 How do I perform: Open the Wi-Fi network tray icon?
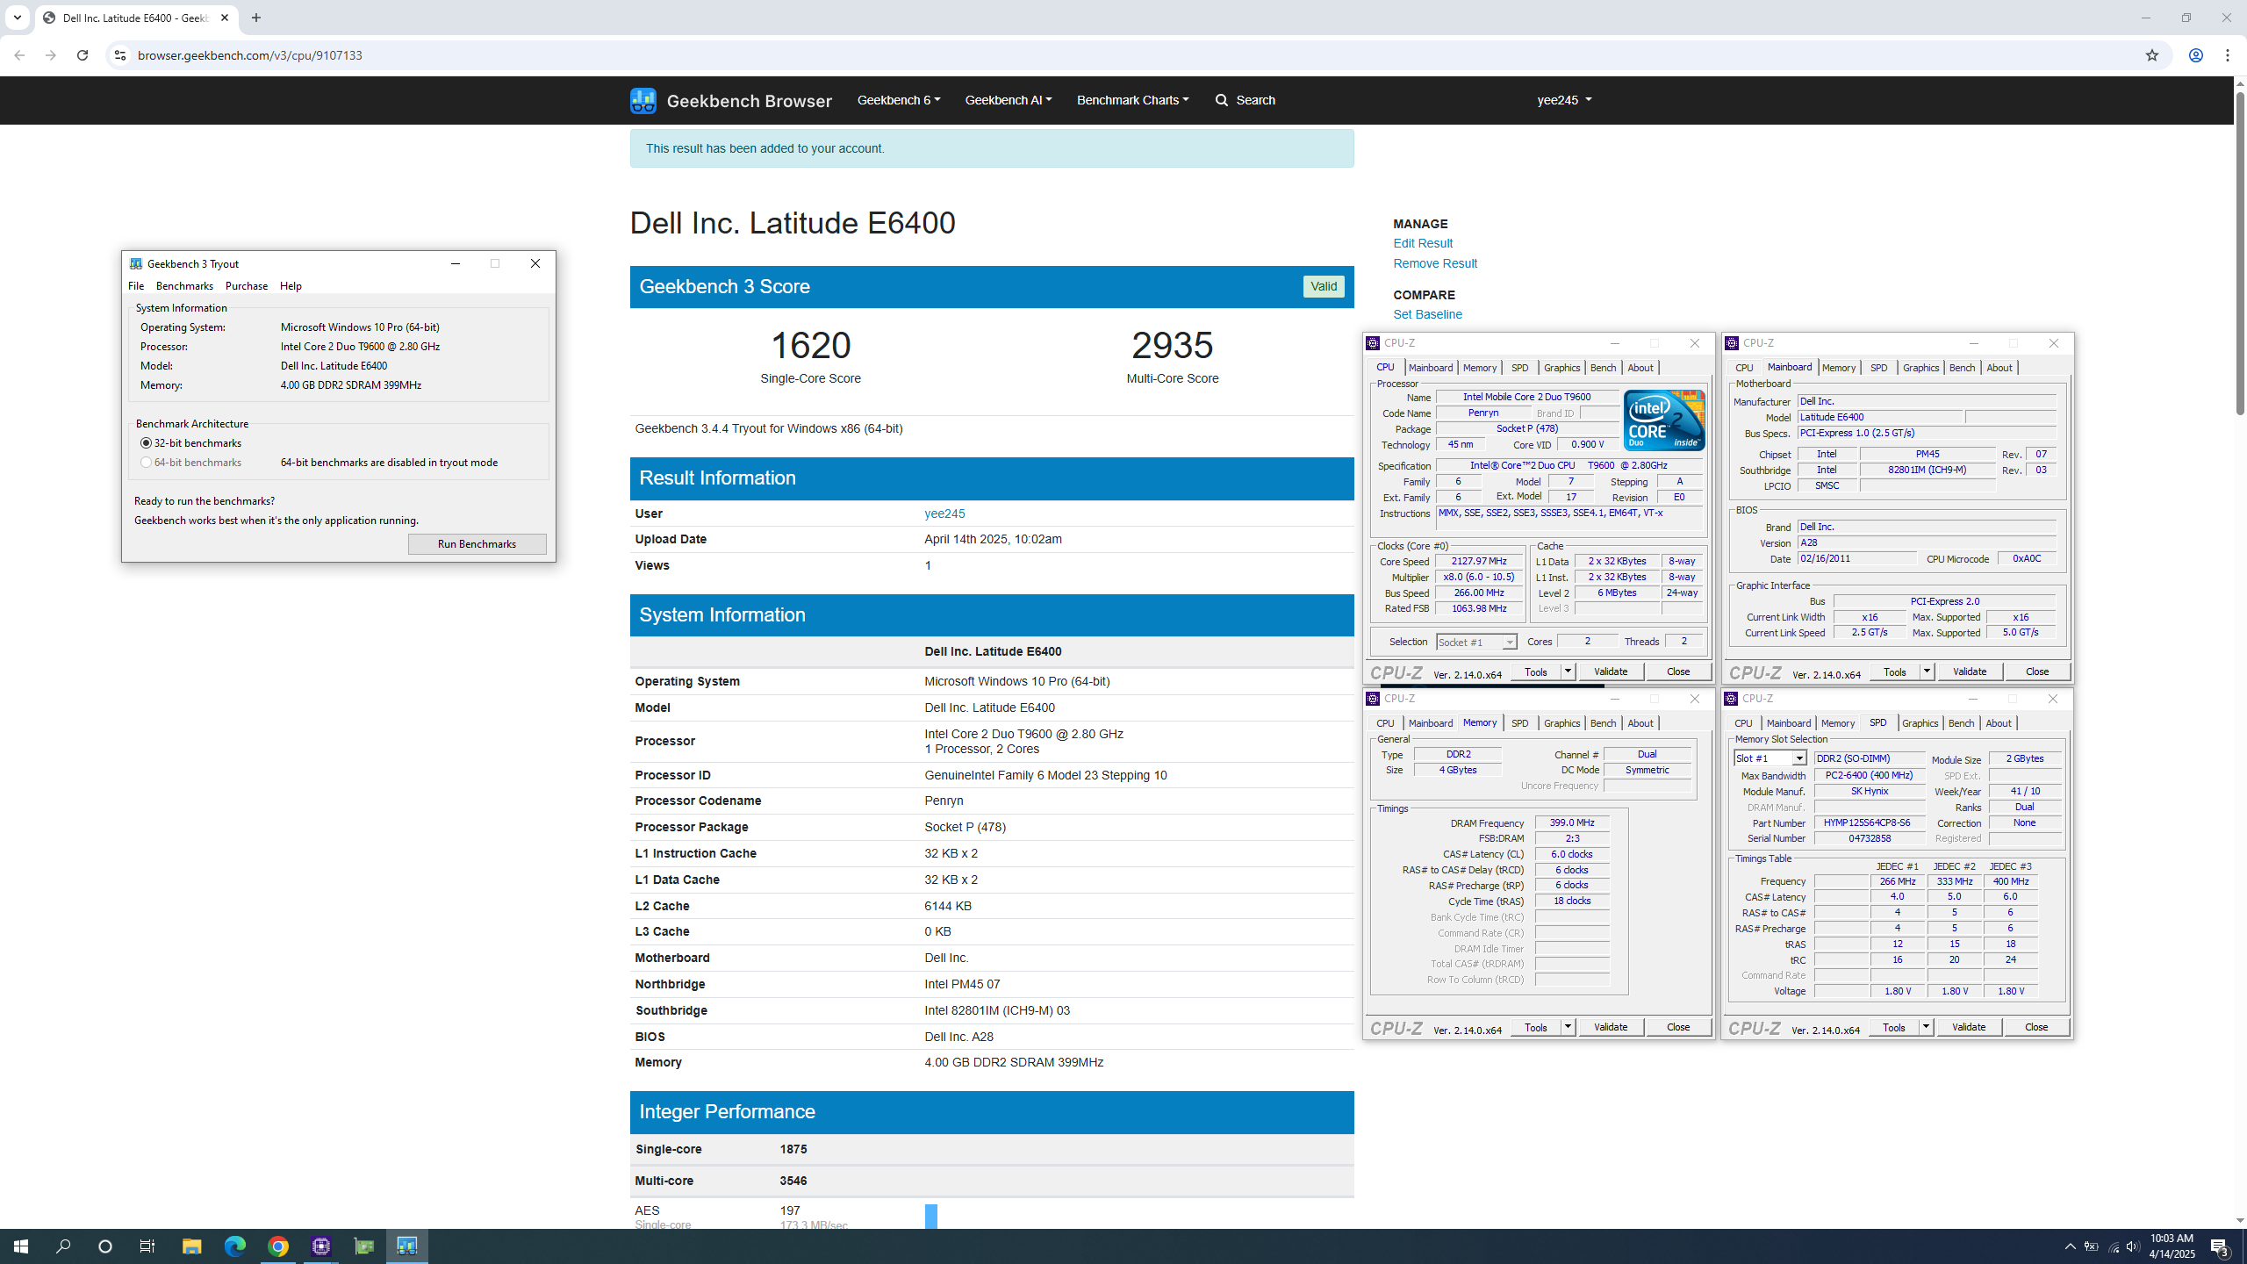[2113, 1246]
